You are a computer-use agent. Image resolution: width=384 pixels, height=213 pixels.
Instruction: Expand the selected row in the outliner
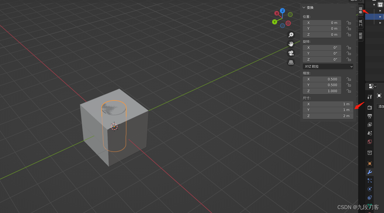click(x=380, y=17)
